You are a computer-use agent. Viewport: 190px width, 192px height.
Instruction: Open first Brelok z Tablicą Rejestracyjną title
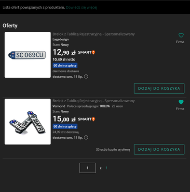[x=94, y=34]
